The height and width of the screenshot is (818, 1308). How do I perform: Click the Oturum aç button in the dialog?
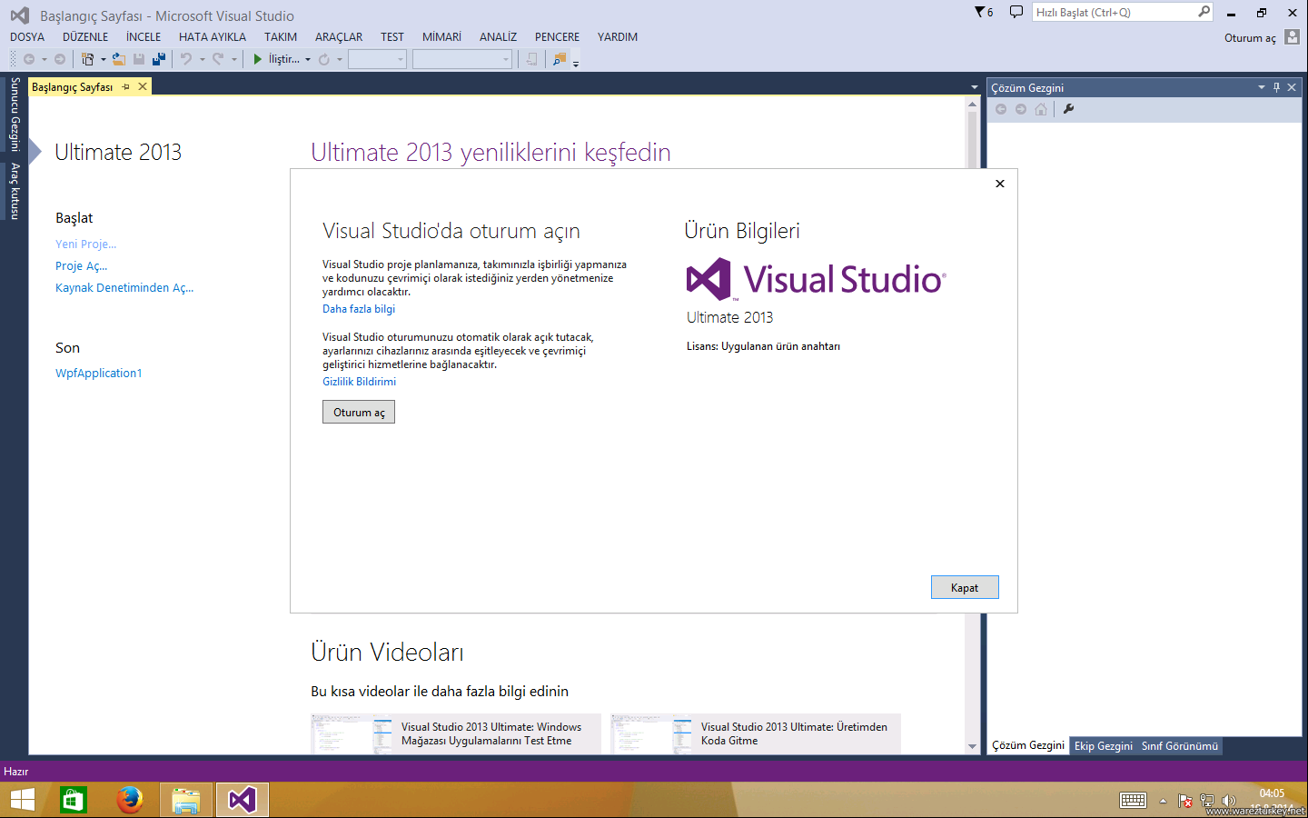[359, 413]
